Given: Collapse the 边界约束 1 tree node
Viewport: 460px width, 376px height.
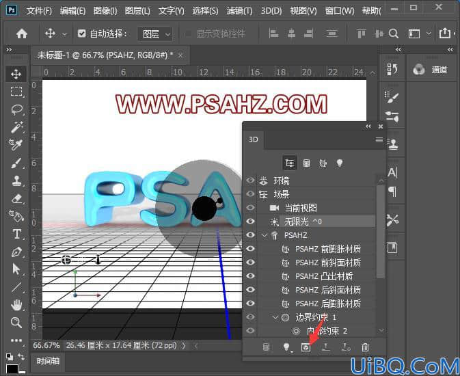Looking at the screenshot, I should [x=275, y=317].
